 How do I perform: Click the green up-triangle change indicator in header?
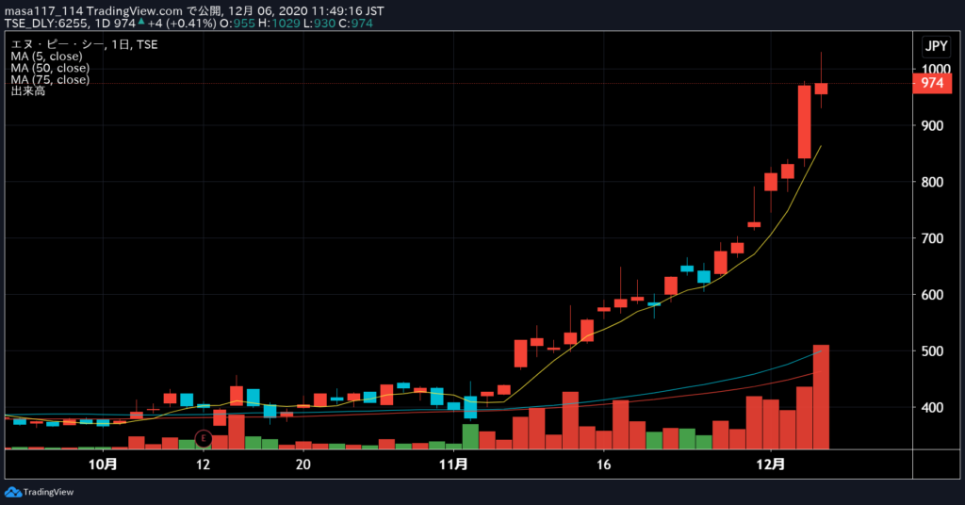click(x=141, y=23)
